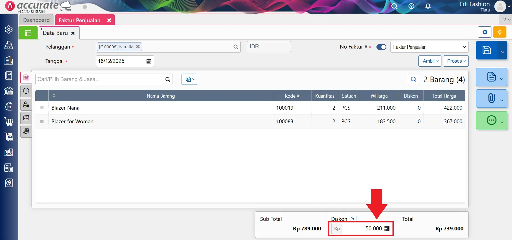This screenshot has width=512, height=240.
Task: Click the shopping cart sidebar icon
Action: click(x=9, y=122)
